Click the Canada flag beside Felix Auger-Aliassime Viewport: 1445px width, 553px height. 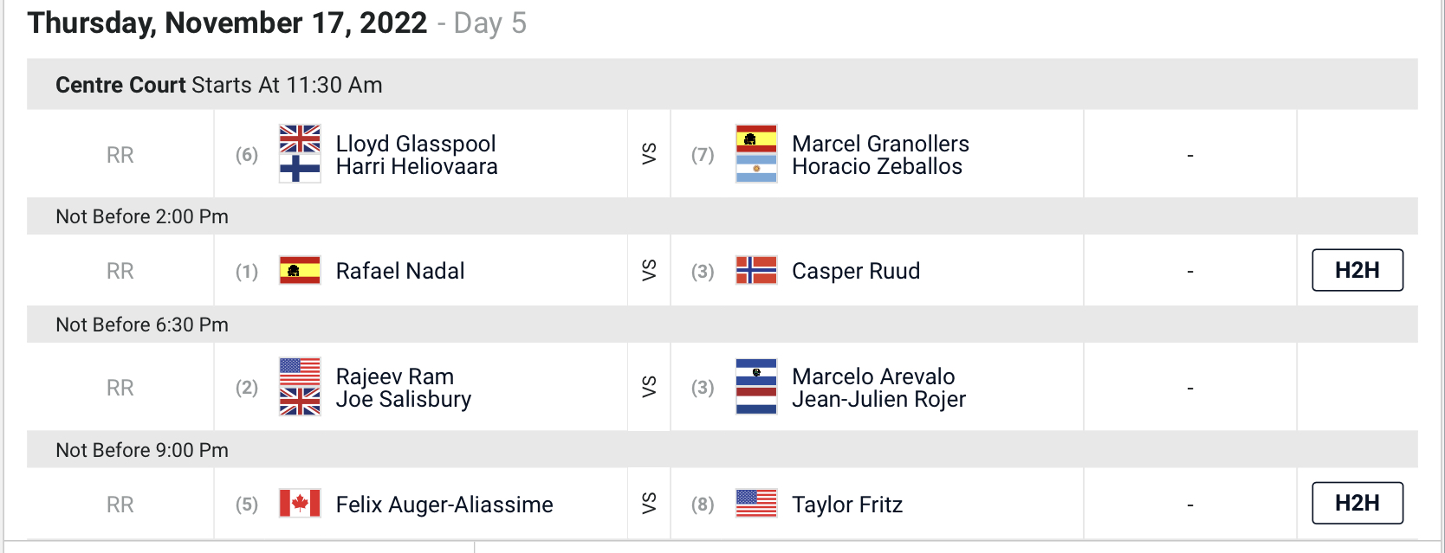300,504
